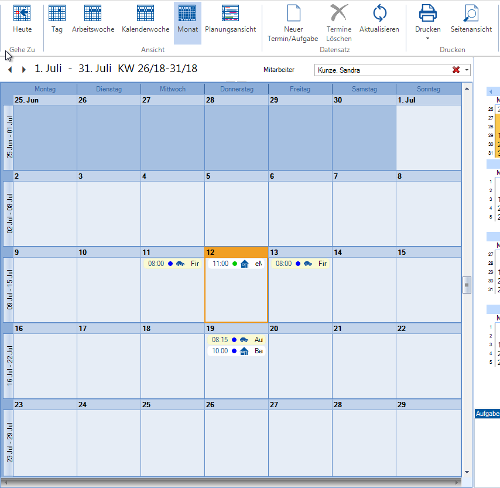
Task: Click the vertical calendar scrollbar handle
Action: click(x=467, y=285)
